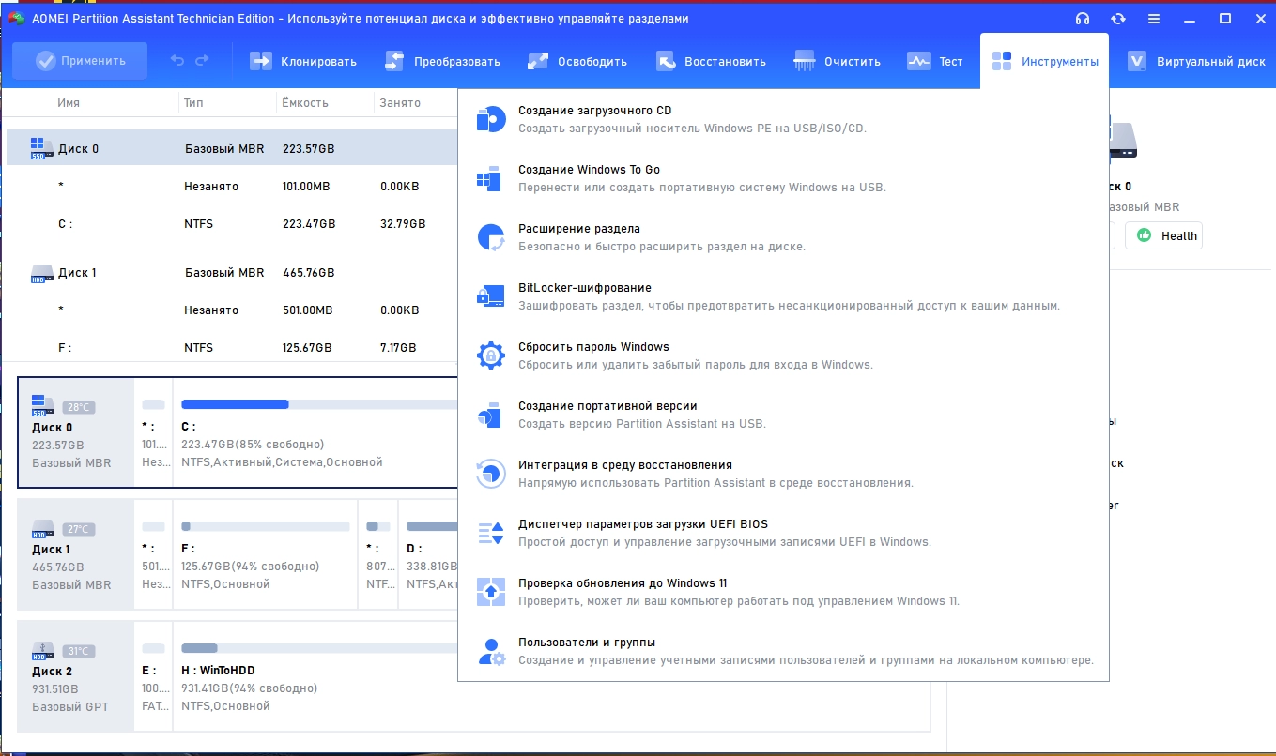
Task: Select Создание портативной версии menu entry
Action: (x=783, y=415)
